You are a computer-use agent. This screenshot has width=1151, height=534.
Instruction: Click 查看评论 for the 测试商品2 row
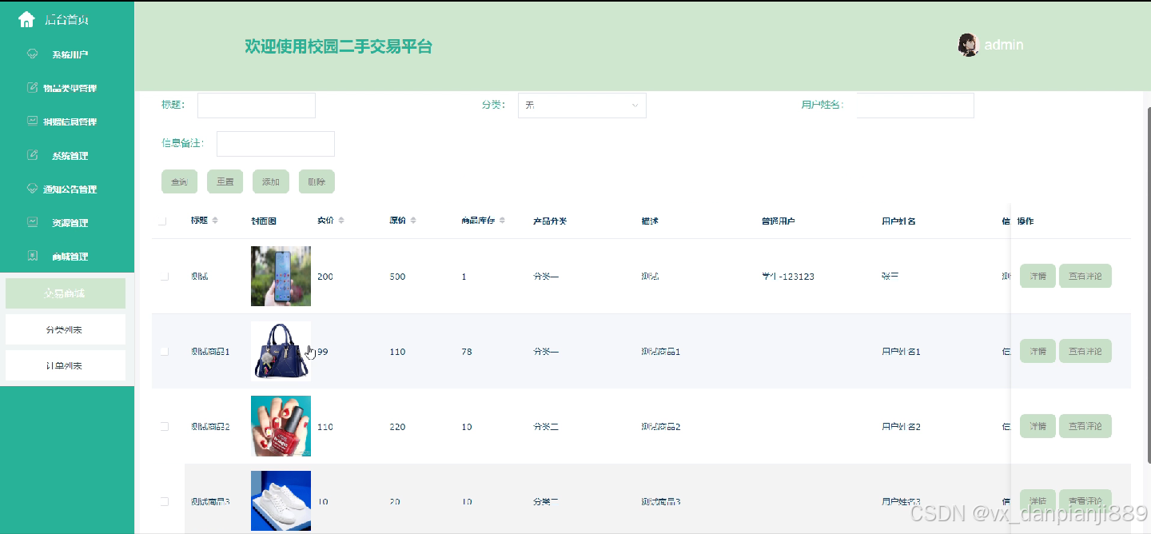[1085, 426]
